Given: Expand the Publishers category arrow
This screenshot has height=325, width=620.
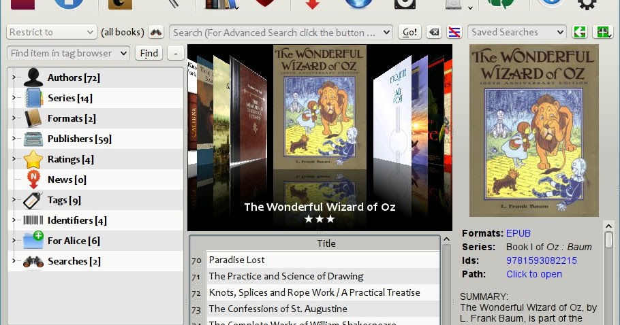Looking at the screenshot, I should [x=14, y=139].
